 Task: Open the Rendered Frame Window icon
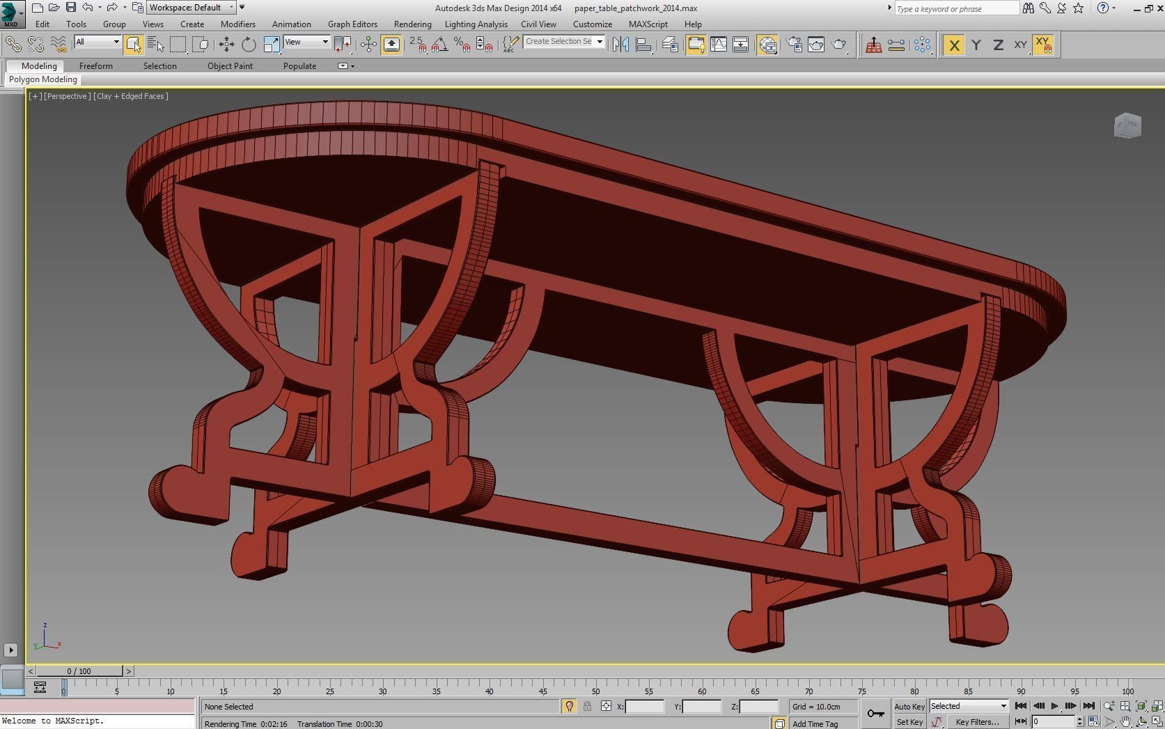click(816, 45)
